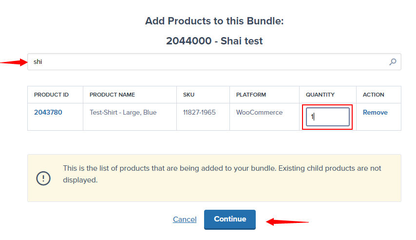Select the SKU column header

coord(189,95)
